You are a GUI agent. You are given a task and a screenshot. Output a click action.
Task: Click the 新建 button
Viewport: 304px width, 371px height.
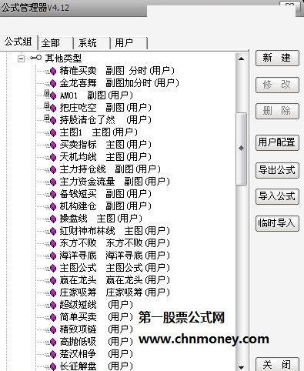pos(277,58)
